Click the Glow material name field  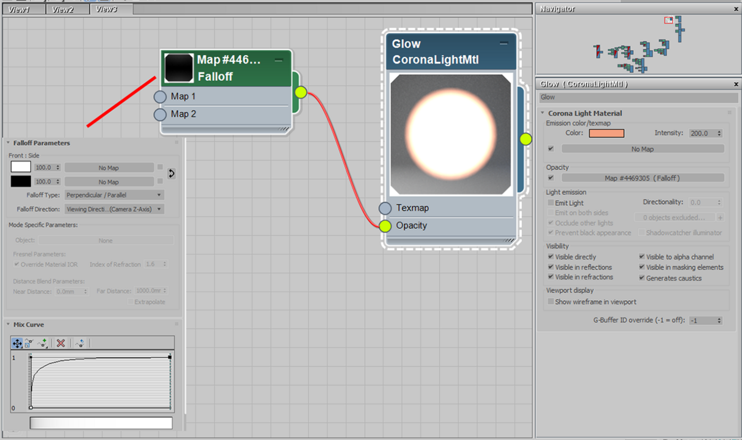(639, 97)
